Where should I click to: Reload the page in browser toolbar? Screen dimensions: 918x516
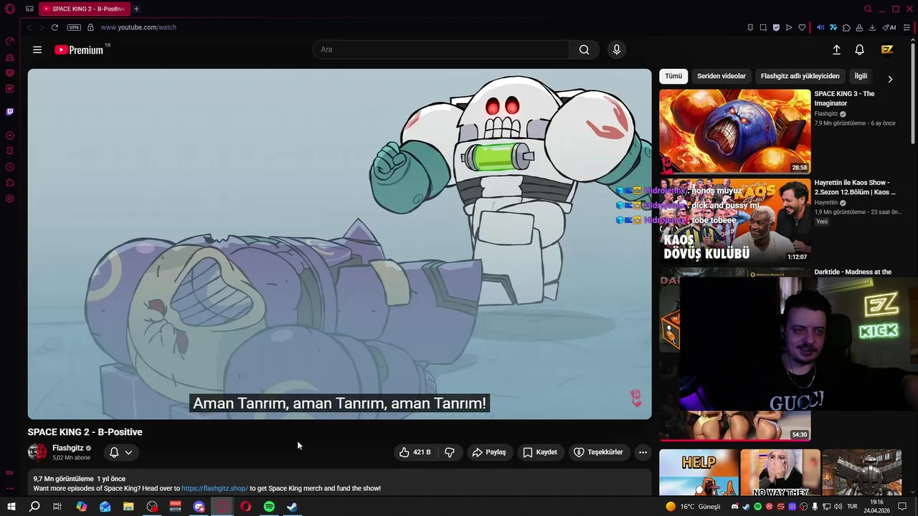pyautogui.click(x=55, y=27)
